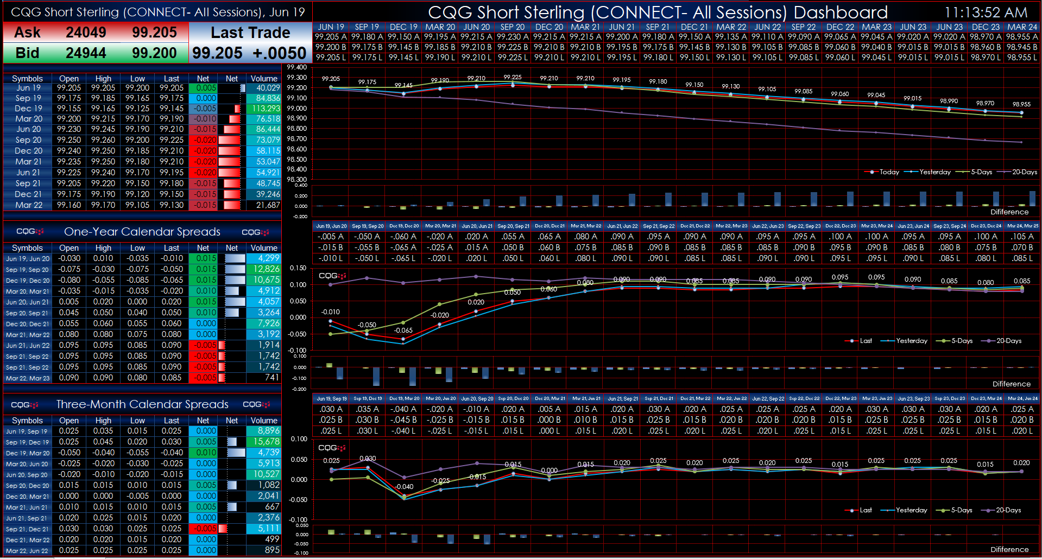Click the .105 A ask quote under Mar 24, Mar 25

pos(1022,237)
